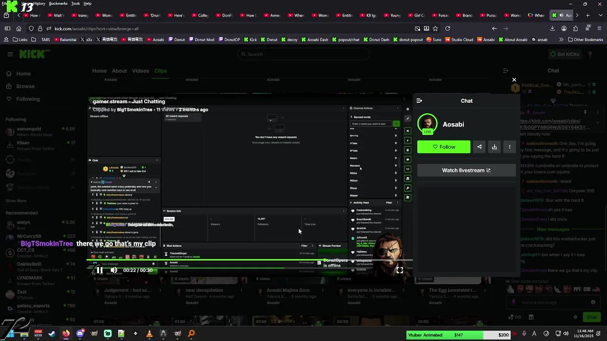Go to Home in Kick sidebar
607x341 pixels.
point(19,74)
